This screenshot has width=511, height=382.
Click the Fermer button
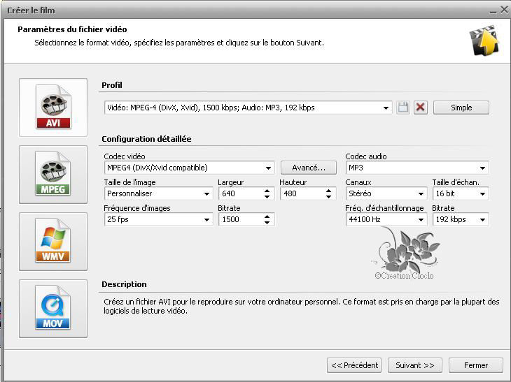(x=475, y=365)
